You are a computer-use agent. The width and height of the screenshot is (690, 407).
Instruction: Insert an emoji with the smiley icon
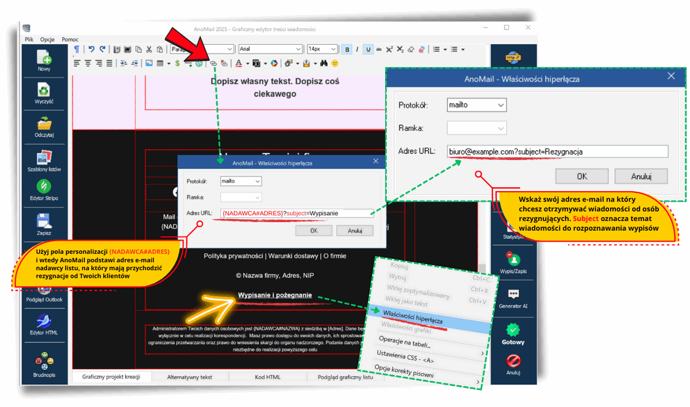tap(335, 63)
